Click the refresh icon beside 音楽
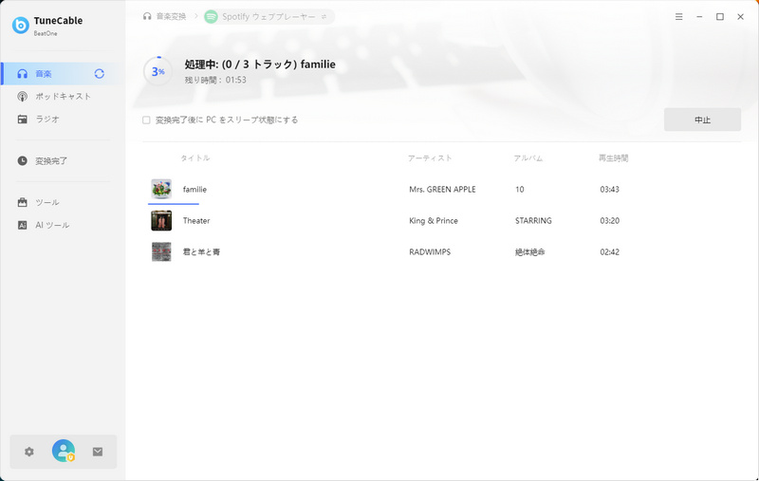Image resolution: width=759 pixels, height=481 pixels. coord(100,74)
